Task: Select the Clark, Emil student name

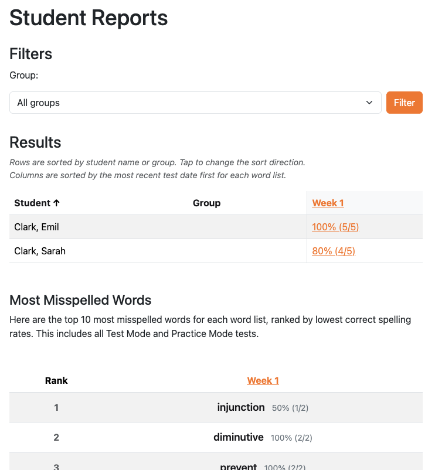Action: tap(36, 227)
